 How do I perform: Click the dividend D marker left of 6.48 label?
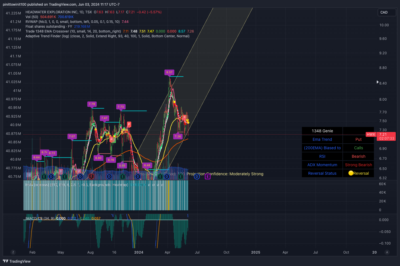138,176
